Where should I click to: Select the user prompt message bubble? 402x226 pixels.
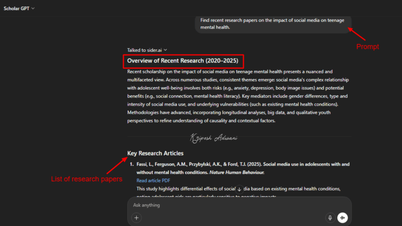point(272,24)
